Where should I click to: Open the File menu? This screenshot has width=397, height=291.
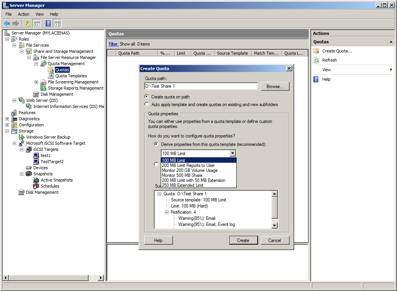(x=8, y=14)
